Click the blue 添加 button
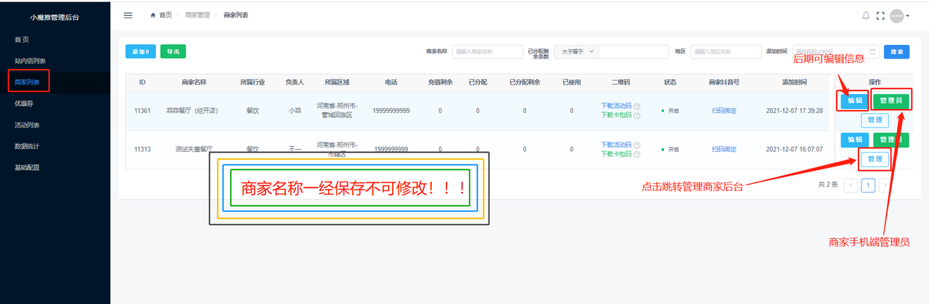This screenshot has width=929, height=304. pos(141,51)
